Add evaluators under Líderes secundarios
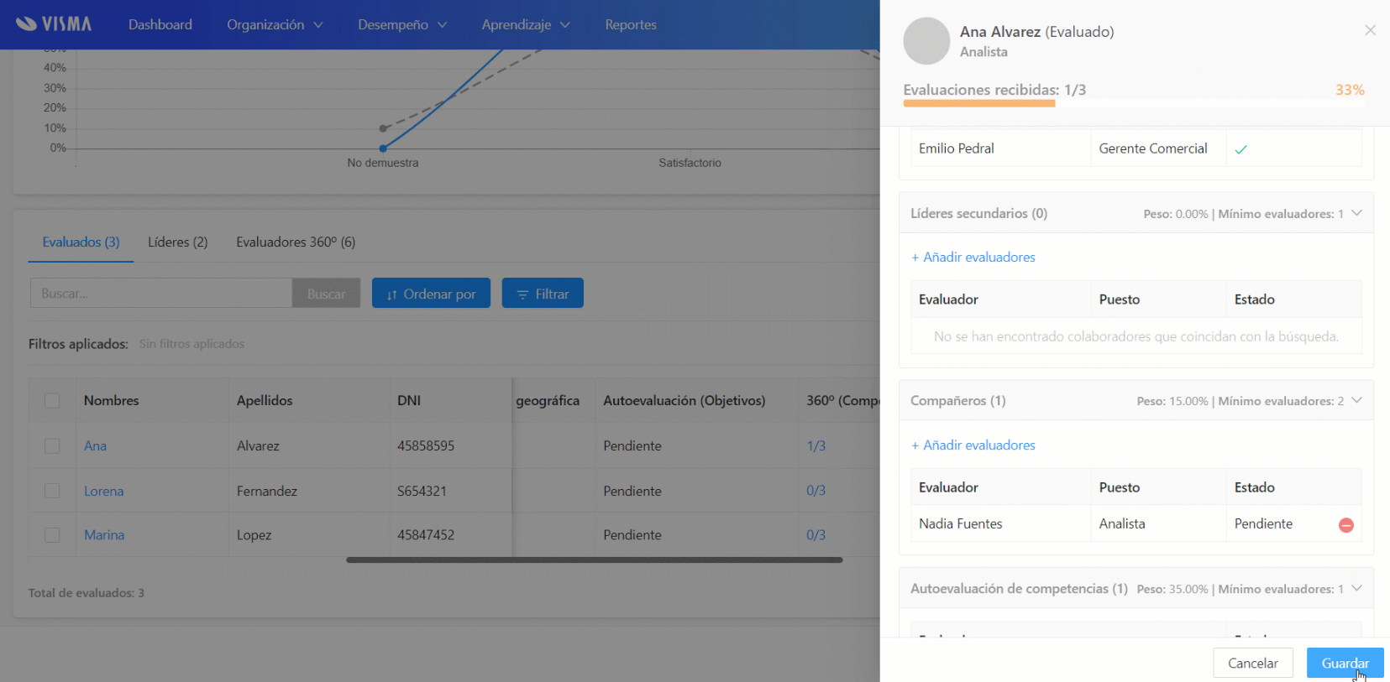Screen dimensions: 1390x682 973,258
